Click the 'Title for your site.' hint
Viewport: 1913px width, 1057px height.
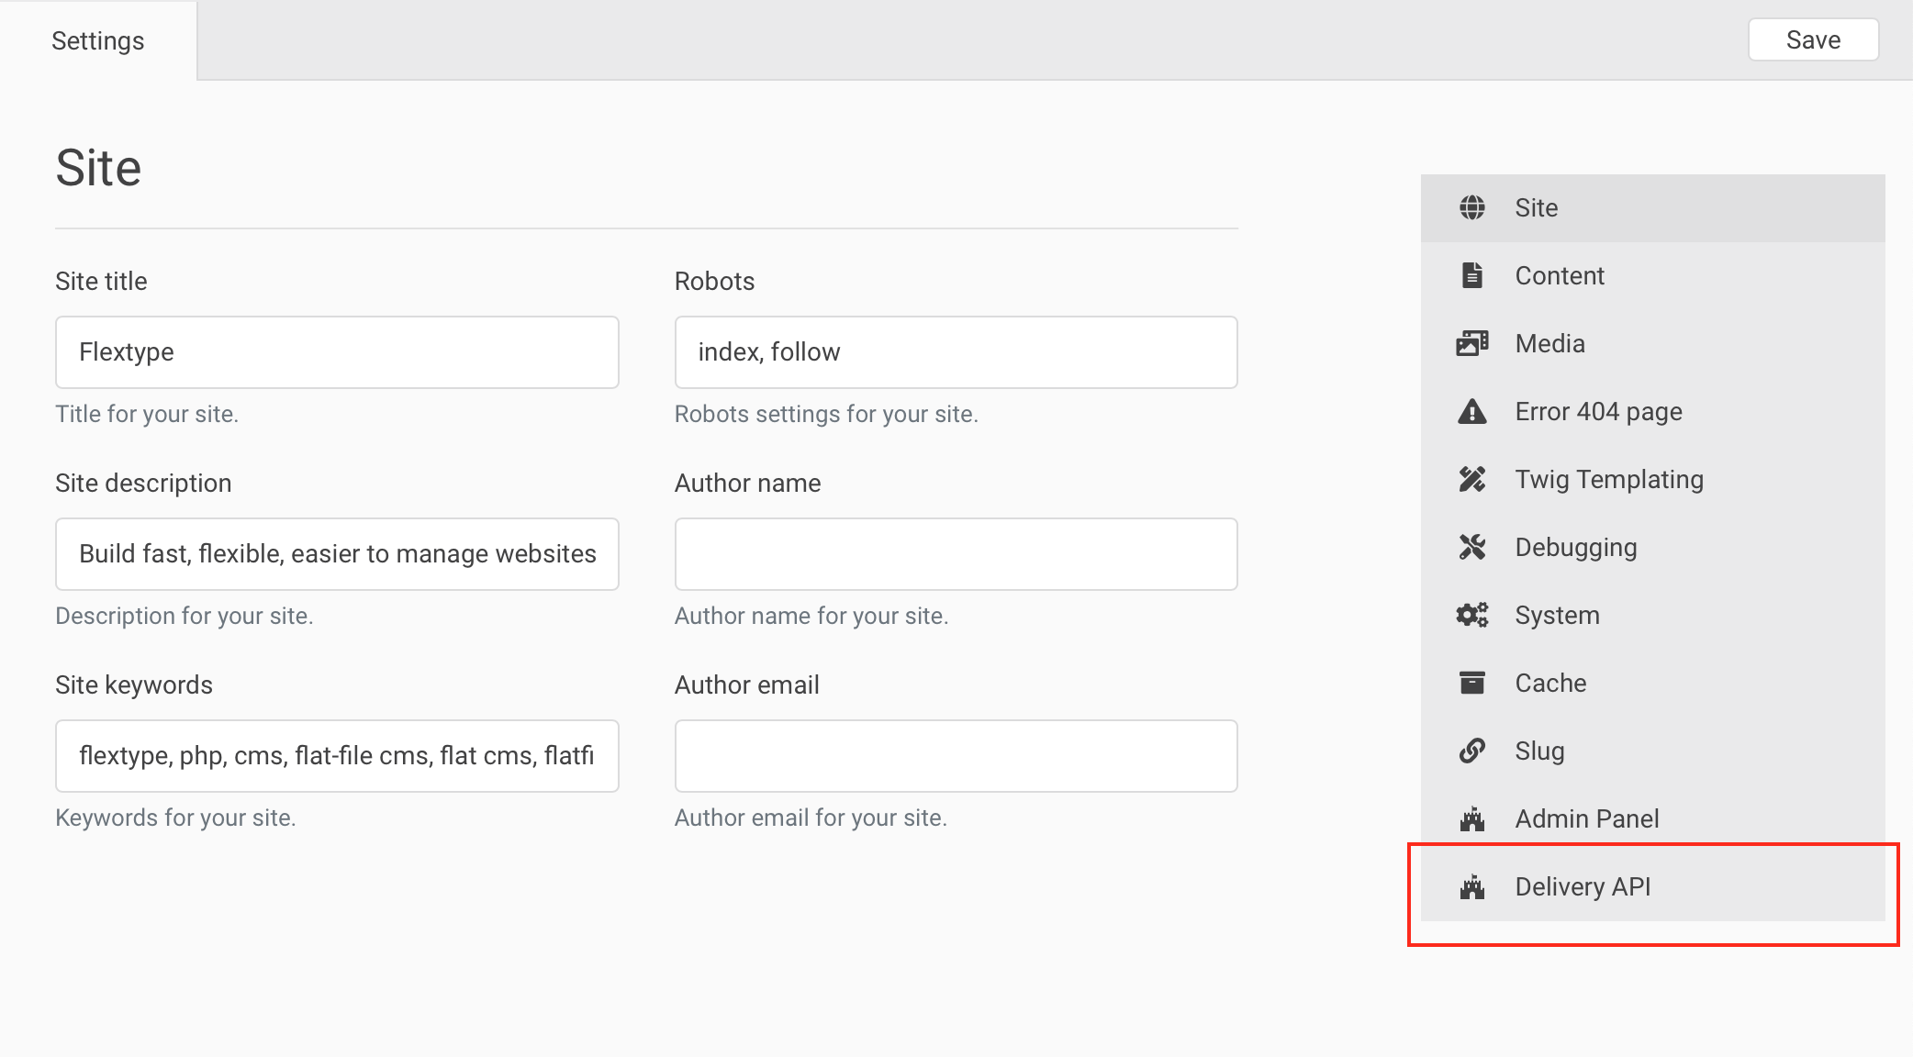coord(147,414)
